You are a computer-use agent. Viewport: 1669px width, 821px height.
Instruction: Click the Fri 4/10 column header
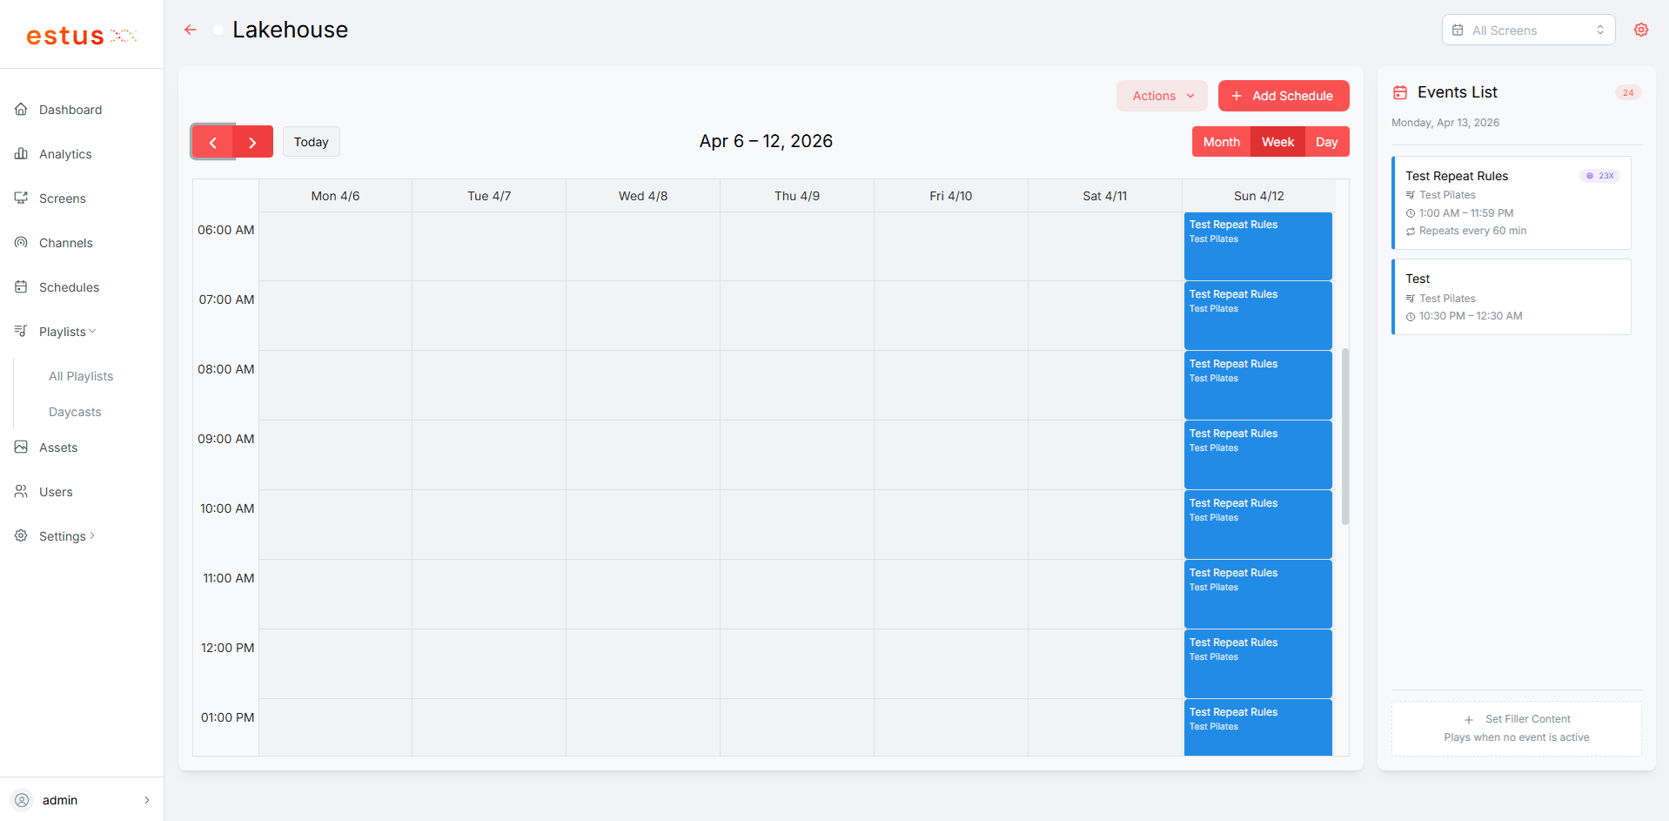(x=951, y=196)
